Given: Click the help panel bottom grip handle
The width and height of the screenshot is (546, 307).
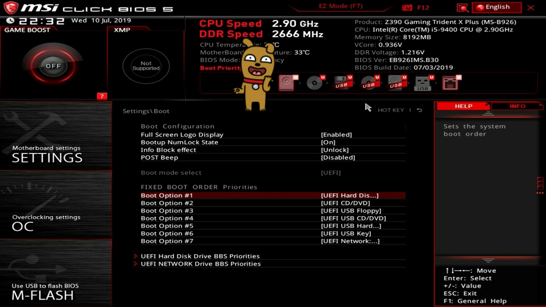Looking at the screenshot, I should (488, 260).
